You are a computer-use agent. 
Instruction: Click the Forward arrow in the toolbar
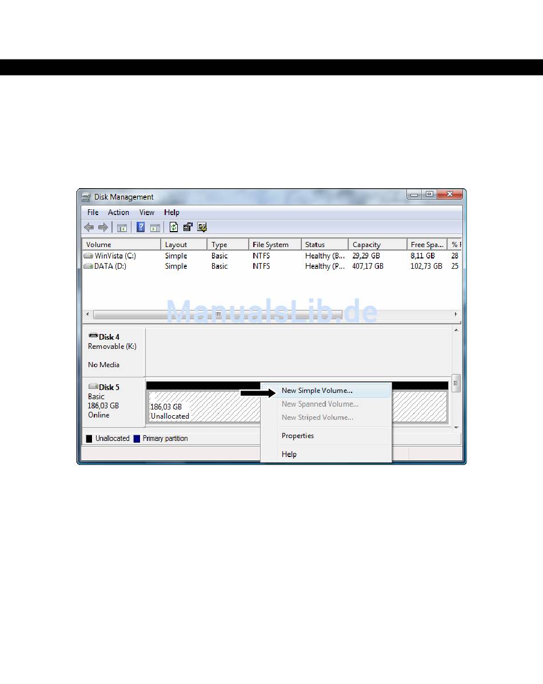(x=103, y=227)
